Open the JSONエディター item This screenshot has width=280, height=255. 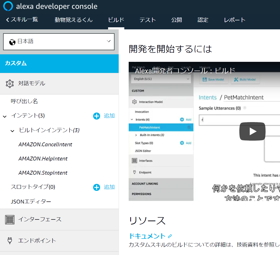31,201
